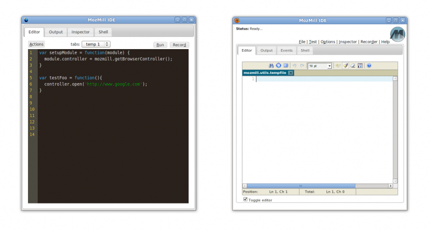431x231 pixels.
Task: Open the Recorder menu in right window
Action: pyautogui.click(x=369, y=42)
